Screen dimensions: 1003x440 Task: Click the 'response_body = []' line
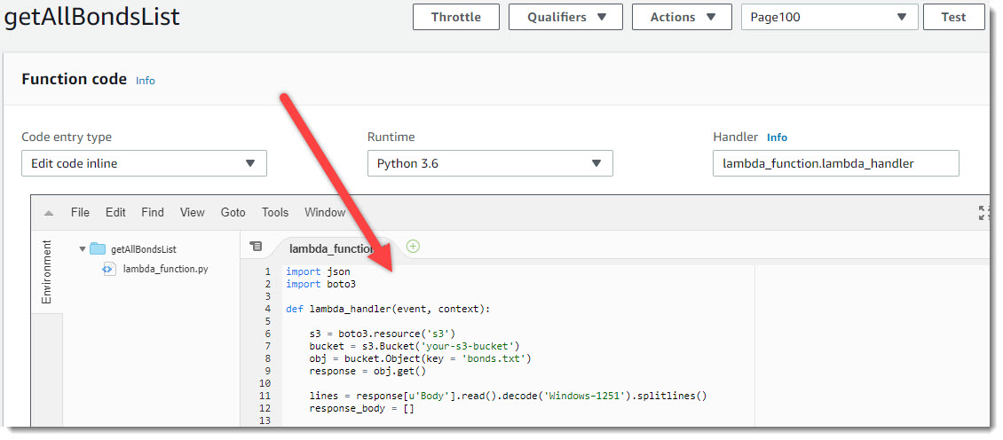pyautogui.click(x=361, y=408)
